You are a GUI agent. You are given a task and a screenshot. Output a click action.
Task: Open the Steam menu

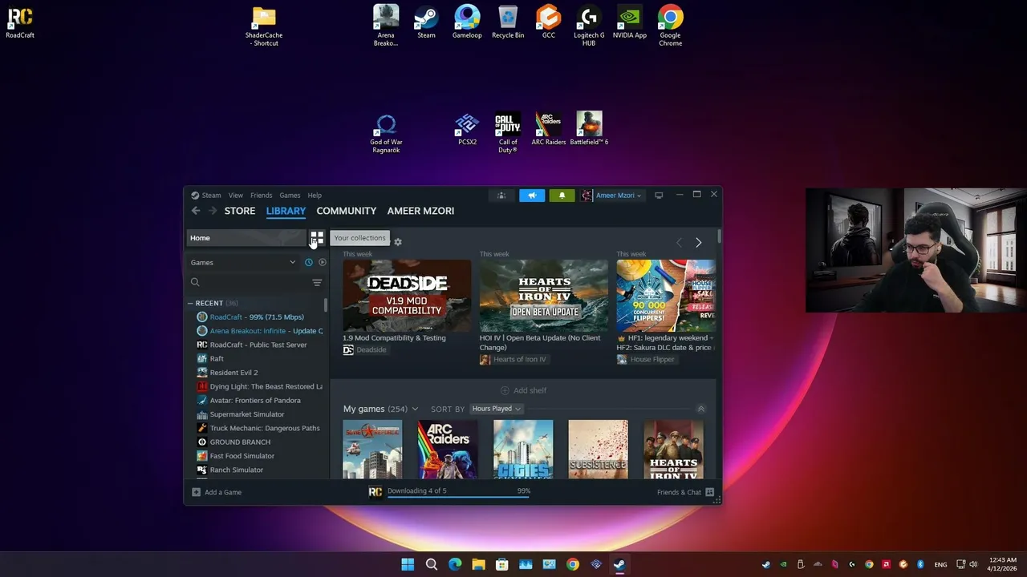(212, 196)
